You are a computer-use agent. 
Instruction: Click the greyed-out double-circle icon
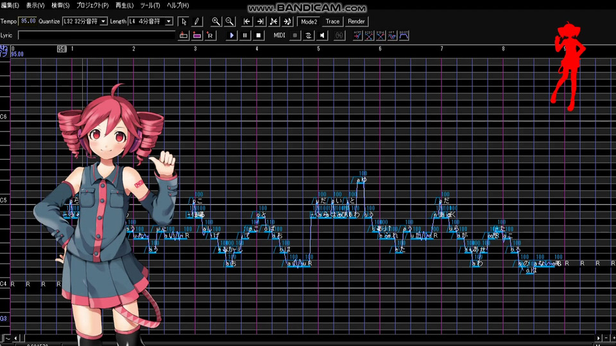339,35
